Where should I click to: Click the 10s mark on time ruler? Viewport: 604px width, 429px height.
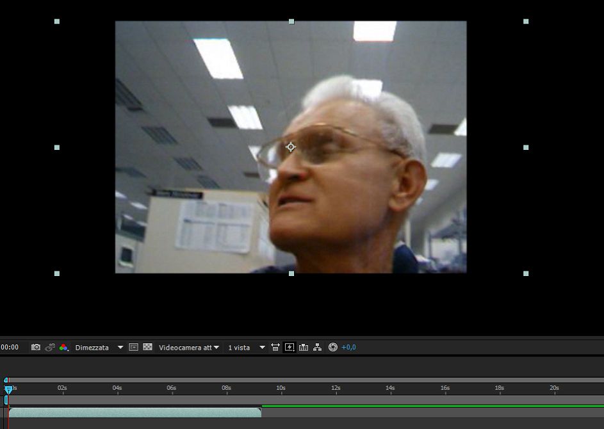pyautogui.click(x=281, y=388)
